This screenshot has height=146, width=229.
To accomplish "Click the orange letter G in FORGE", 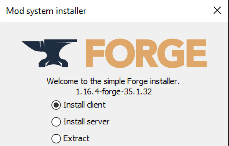I will [171, 53].
